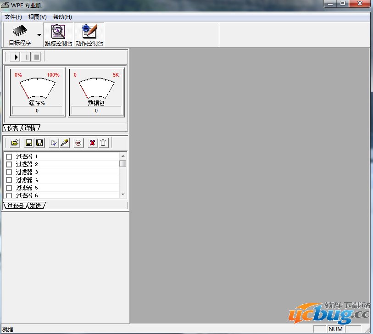Click the first save floppy icon
Image resolution: width=373 pixels, height=334 pixels.
pyautogui.click(x=29, y=143)
